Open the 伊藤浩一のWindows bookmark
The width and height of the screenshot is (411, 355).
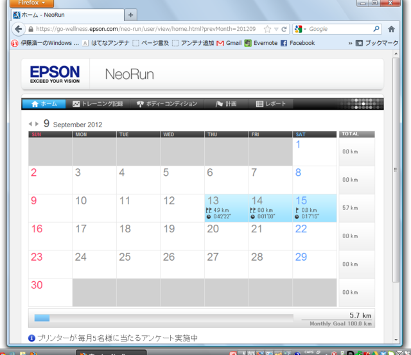coord(45,43)
